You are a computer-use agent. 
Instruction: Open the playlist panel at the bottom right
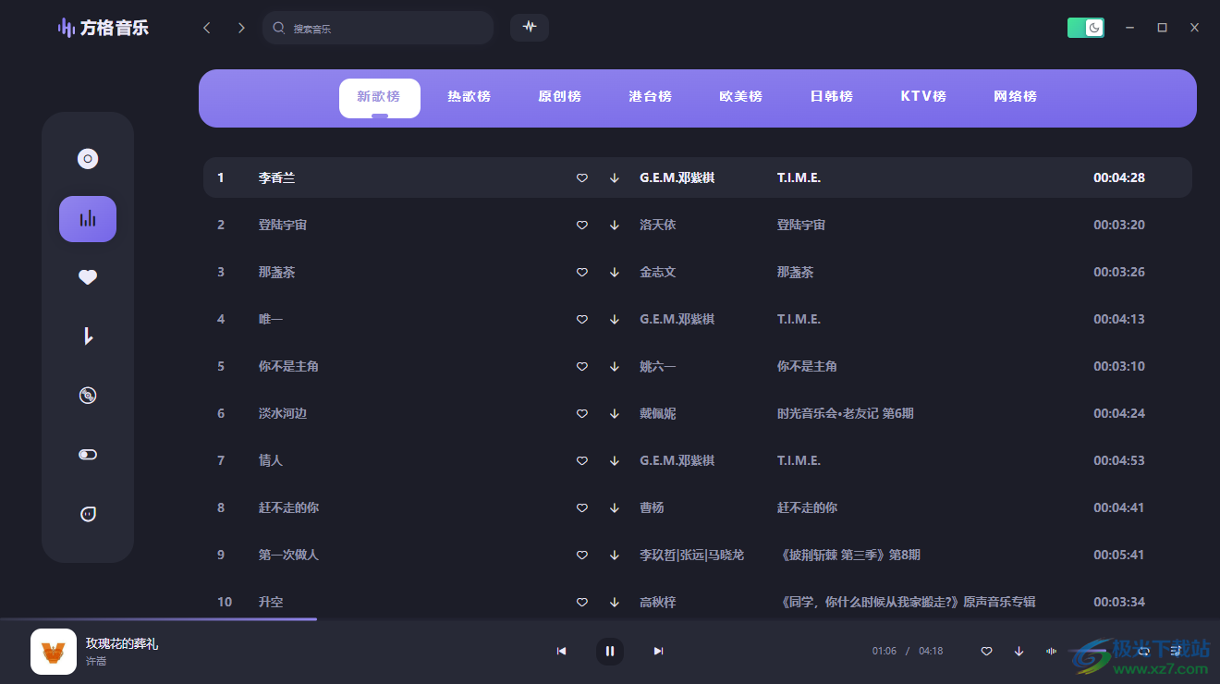1176,651
